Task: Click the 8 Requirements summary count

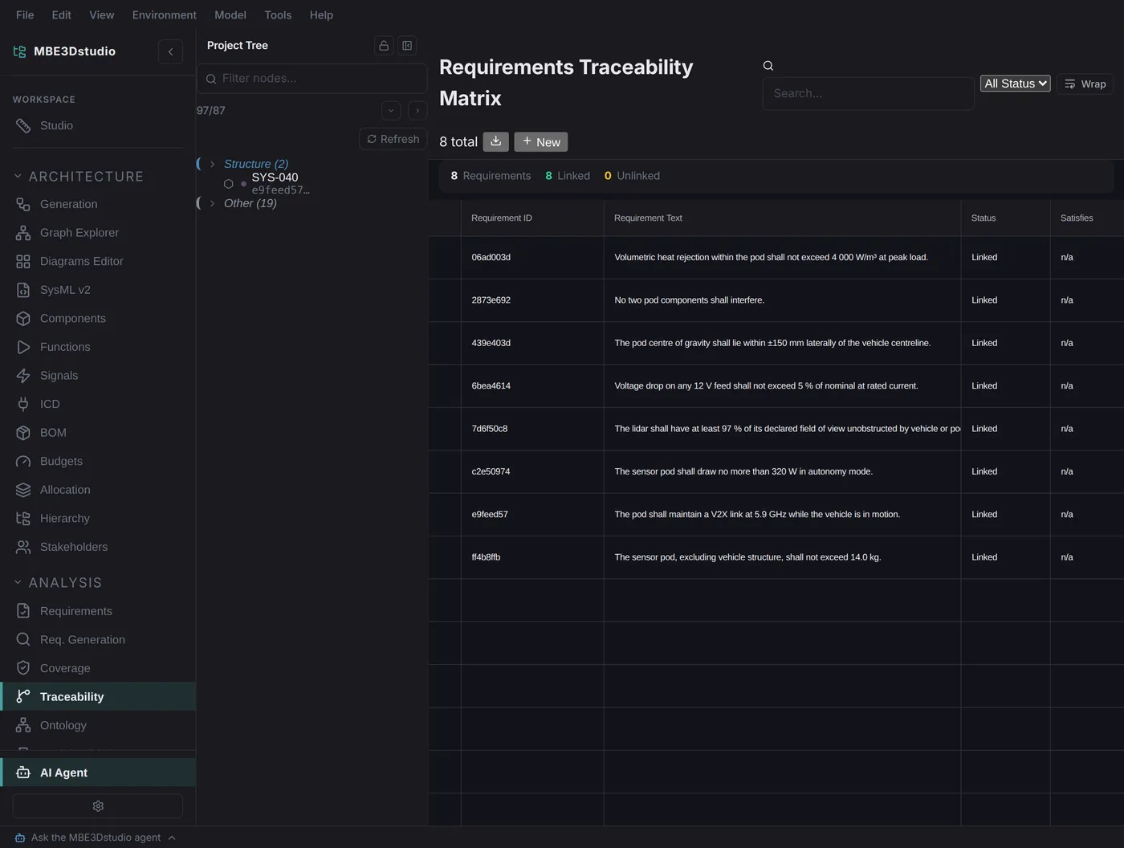Action: point(491,176)
